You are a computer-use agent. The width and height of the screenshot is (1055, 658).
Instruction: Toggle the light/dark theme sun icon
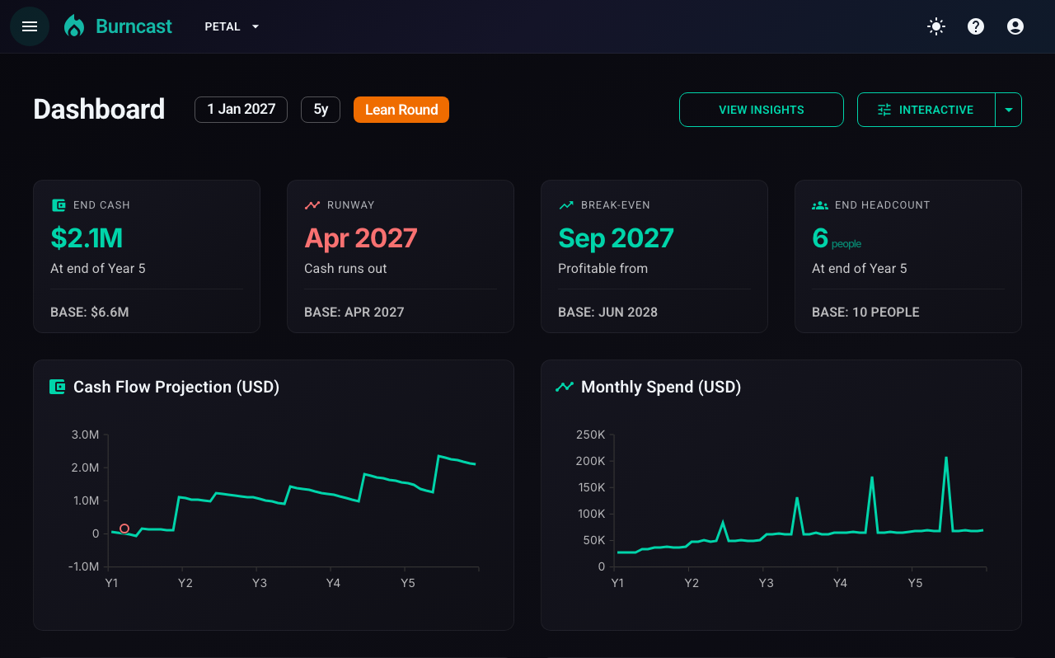936,26
